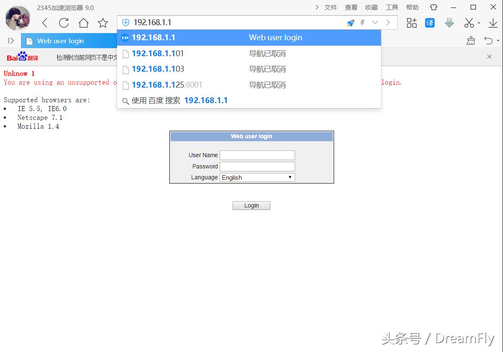Click the add-application grid icon in toolbar

pos(411,23)
